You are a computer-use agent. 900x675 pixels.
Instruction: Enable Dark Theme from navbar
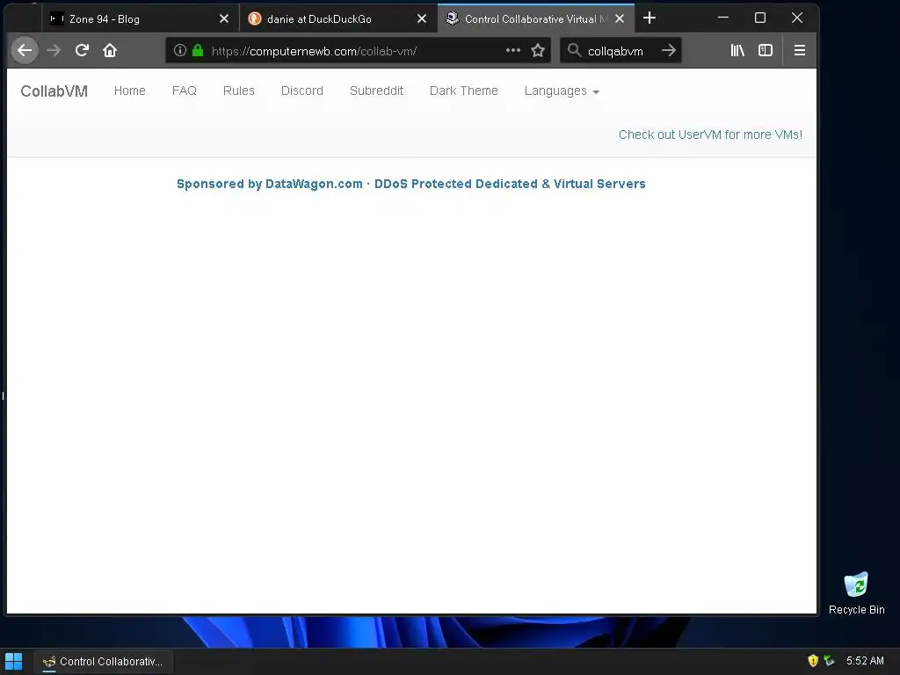pos(464,91)
